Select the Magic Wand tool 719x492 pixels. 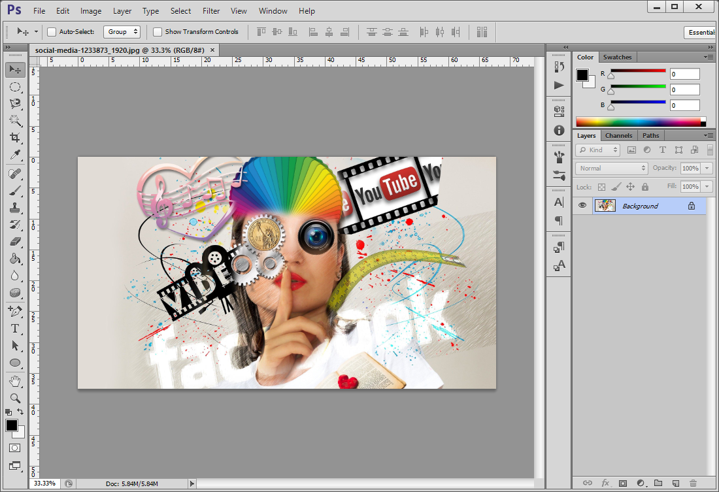pos(15,121)
